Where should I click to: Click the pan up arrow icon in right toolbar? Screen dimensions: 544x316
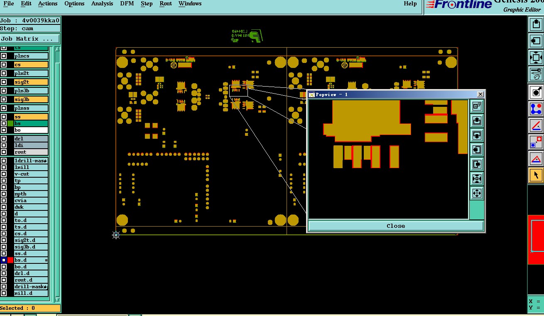[x=536, y=24]
